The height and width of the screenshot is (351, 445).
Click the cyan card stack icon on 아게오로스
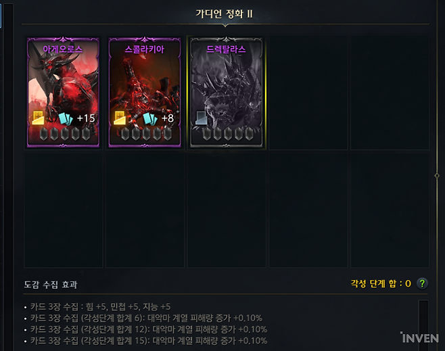point(66,118)
